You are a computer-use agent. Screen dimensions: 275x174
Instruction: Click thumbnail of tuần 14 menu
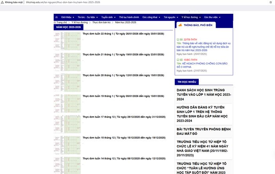tap(67, 165)
